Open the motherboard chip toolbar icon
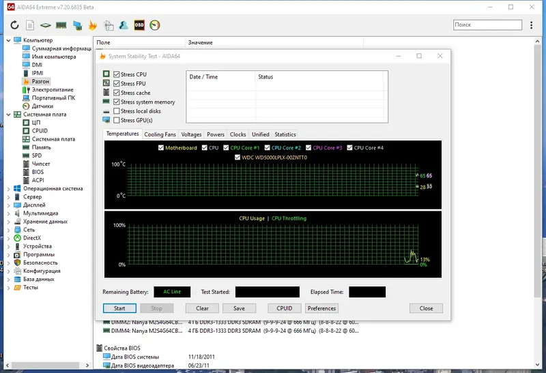Screen dimensions: 546x373 coord(45,25)
